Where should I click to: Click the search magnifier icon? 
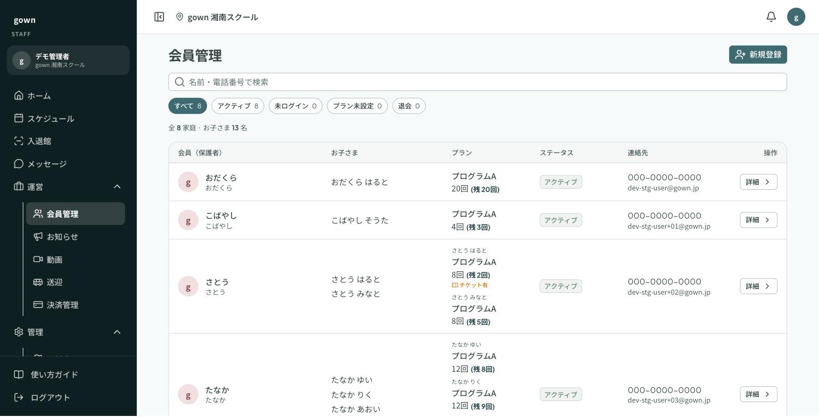tap(180, 82)
